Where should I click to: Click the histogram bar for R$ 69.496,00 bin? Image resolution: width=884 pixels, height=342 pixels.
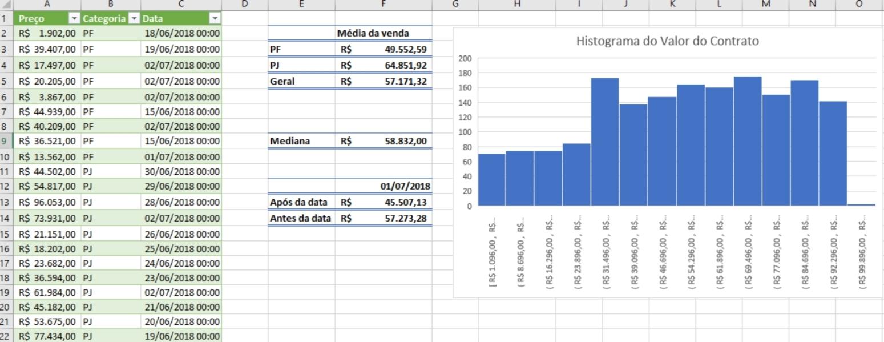click(x=748, y=141)
